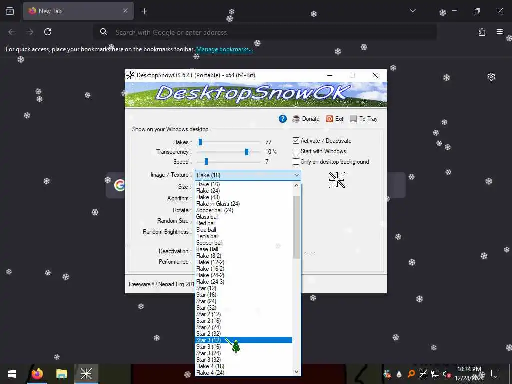
Task: Select Flake (24) texture option
Action: 244,191
